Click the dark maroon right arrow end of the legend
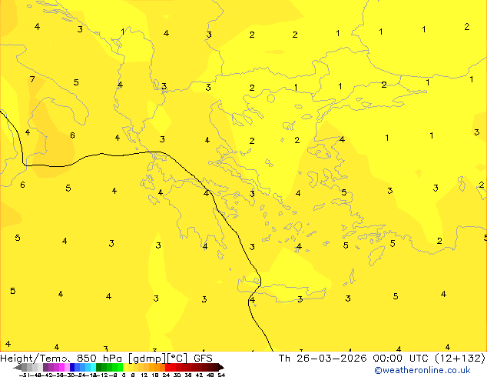This screenshot has width=487, height=377. (x=220, y=367)
